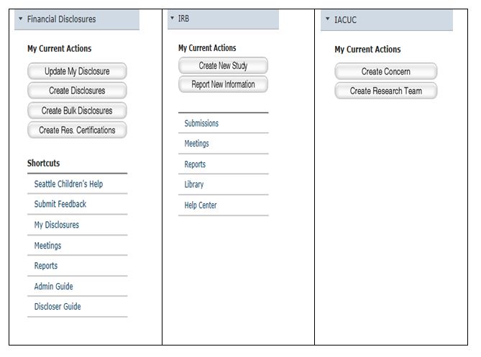Open IRB Library link
The width and height of the screenshot is (481, 357).
click(x=193, y=185)
